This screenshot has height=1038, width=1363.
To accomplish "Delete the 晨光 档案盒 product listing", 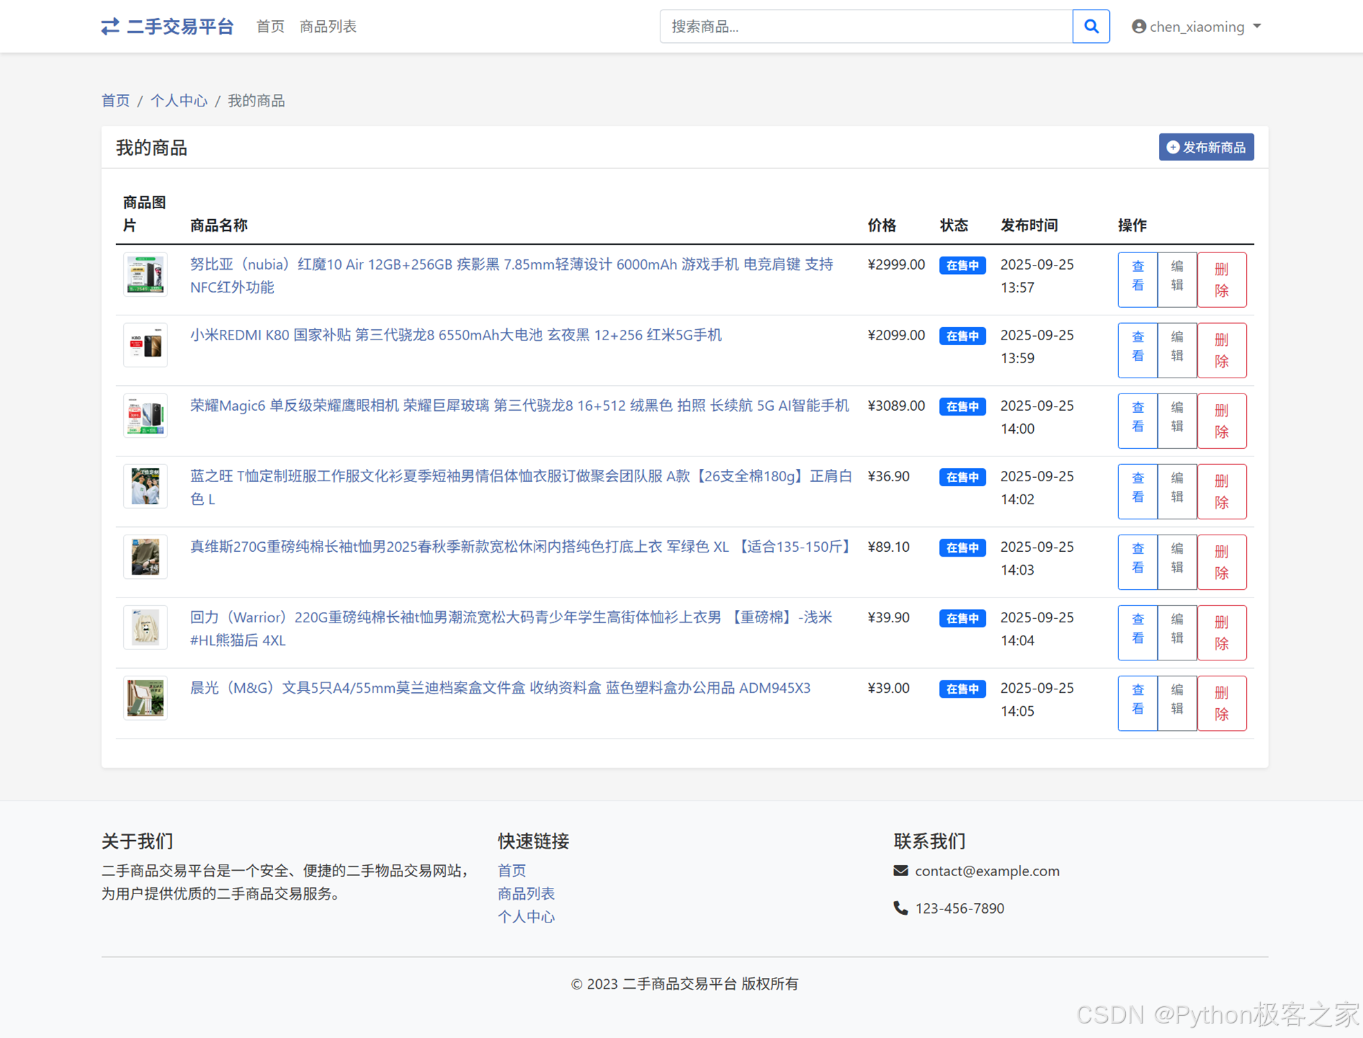I will (x=1221, y=703).
